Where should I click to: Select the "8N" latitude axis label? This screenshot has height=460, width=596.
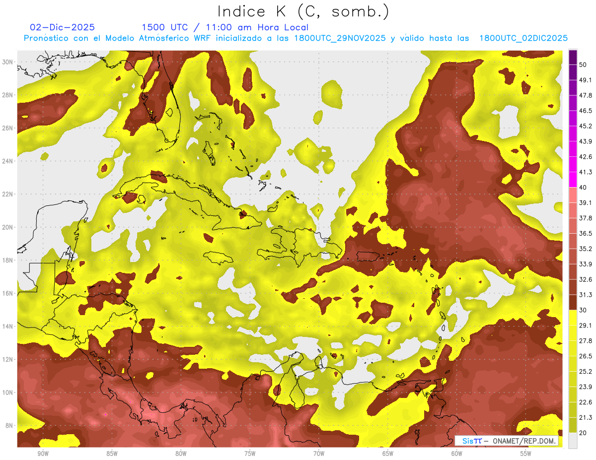9,425
